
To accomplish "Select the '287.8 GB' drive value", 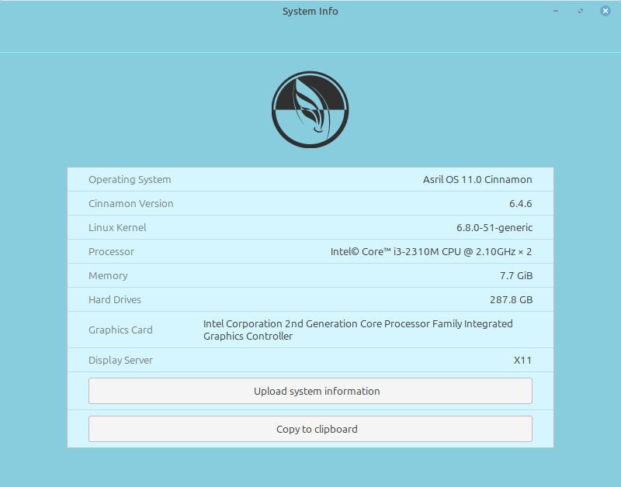I will pyautogui.click(x=511, y=300).
